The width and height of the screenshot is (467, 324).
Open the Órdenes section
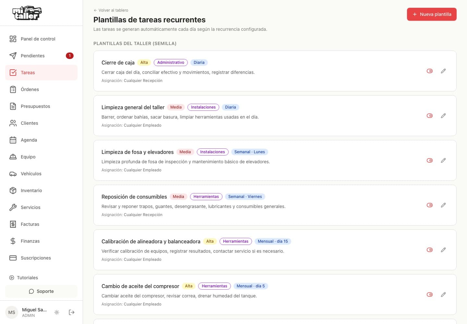[41, 89]
